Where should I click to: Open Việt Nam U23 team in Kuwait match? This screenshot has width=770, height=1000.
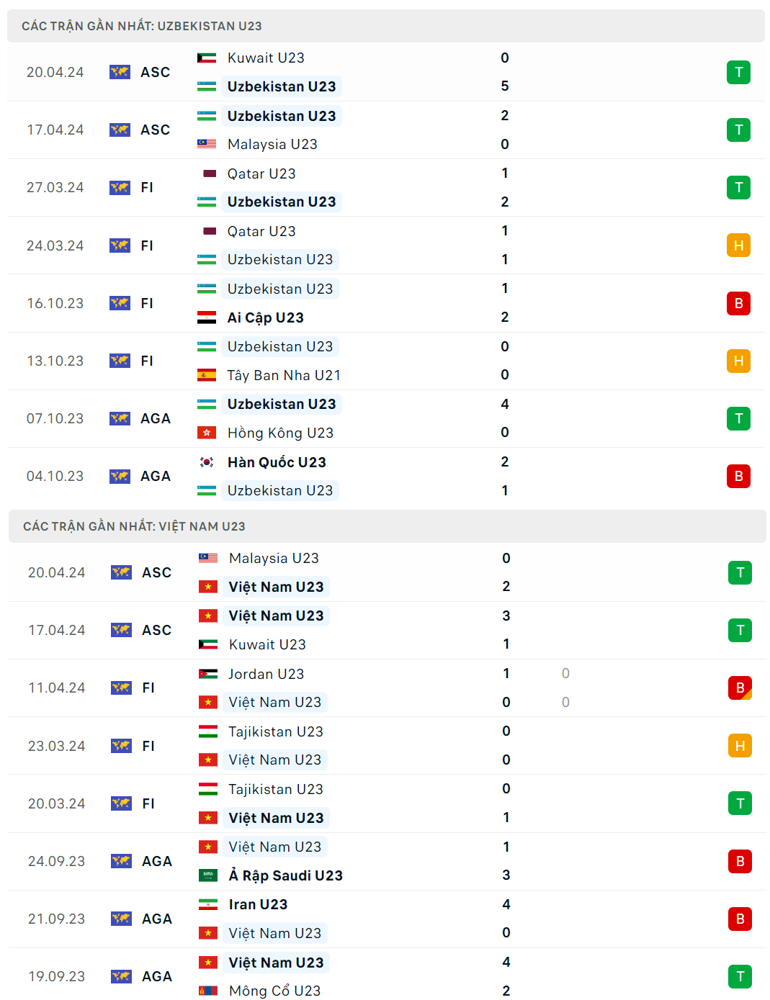point(276,616)
